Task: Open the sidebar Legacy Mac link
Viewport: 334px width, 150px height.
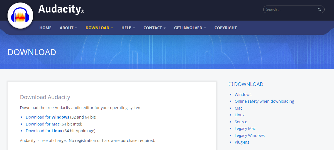Action: coord(245,129)
